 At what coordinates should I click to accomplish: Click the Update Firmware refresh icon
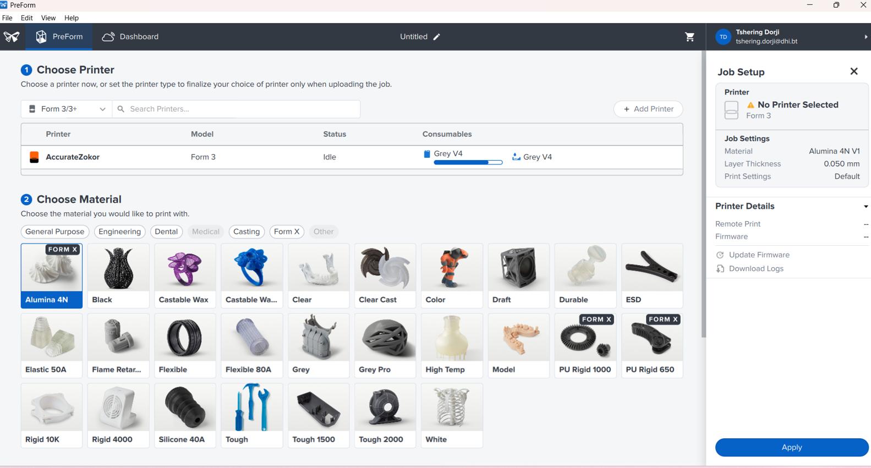point(720,255)
